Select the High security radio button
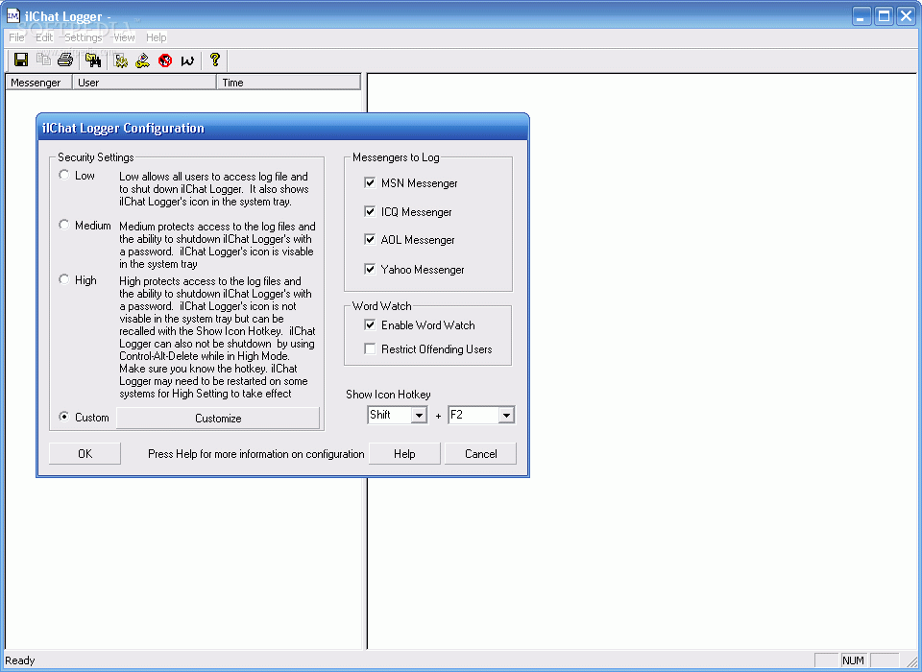The width and height of the screenshot is (922, 672). [64, 279]
